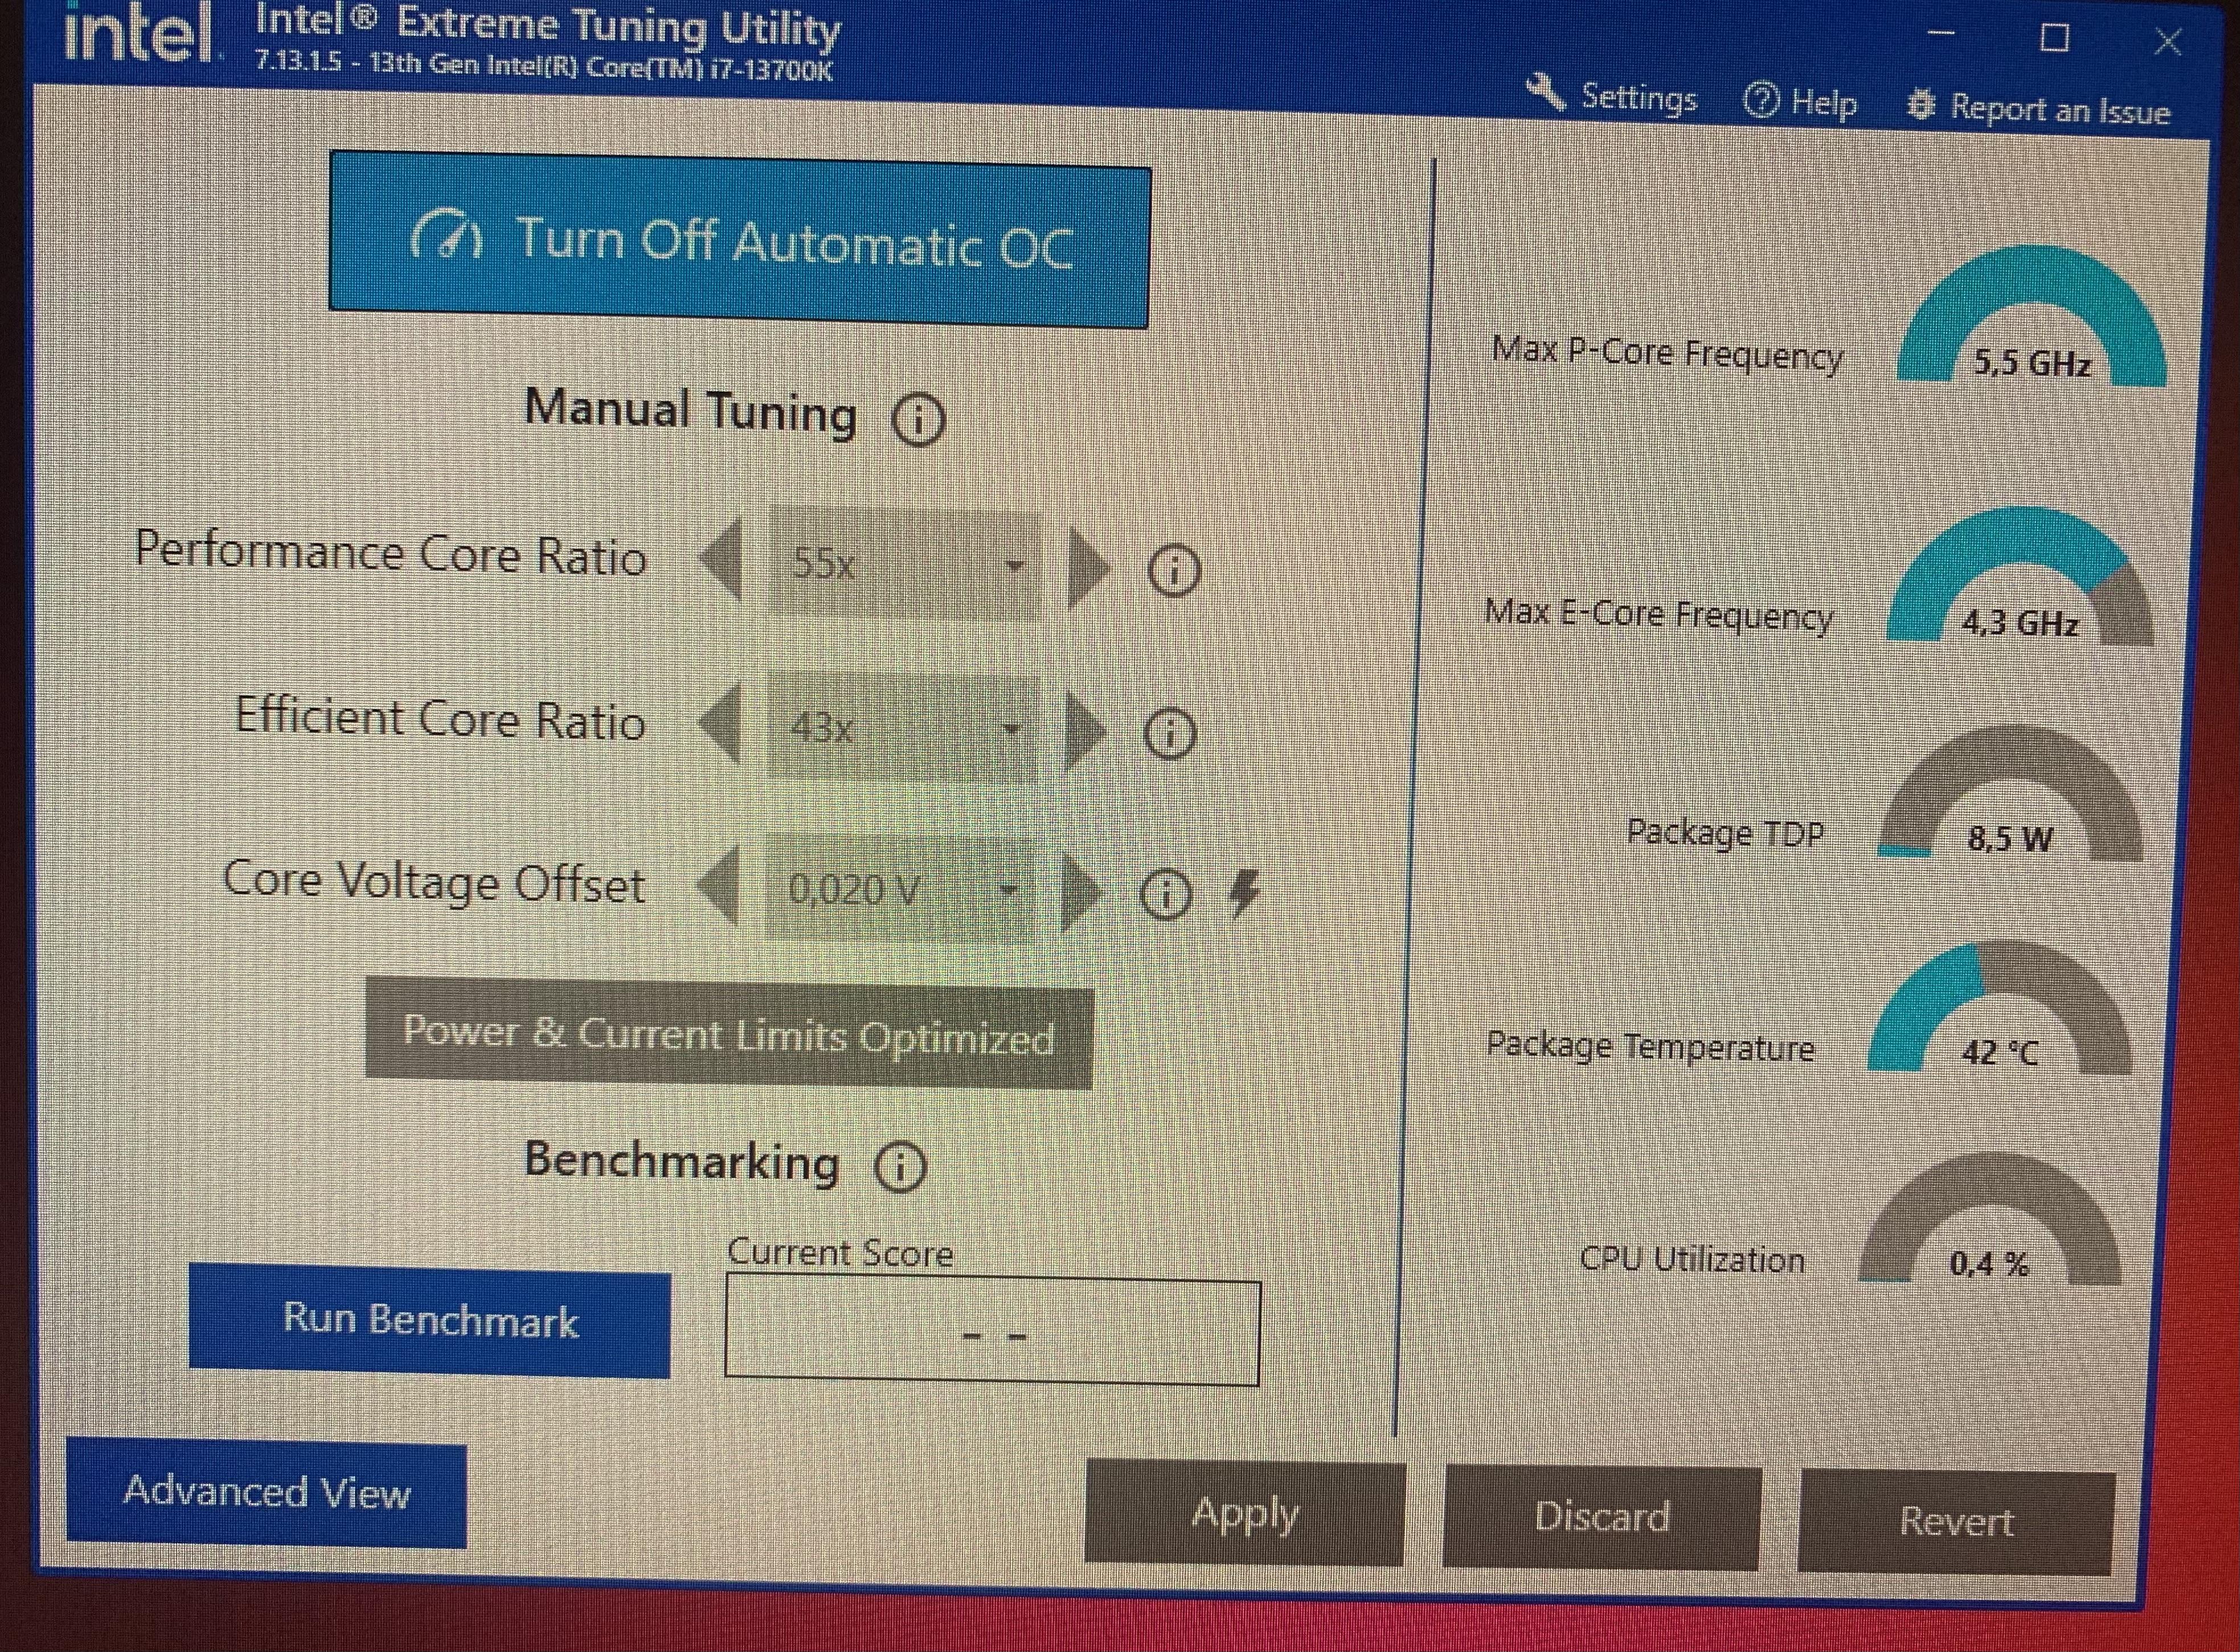This screenshot has height=1652, width=2240.
Task: Click the Package Temperature label
Action: click(x=1651, y=1046)
